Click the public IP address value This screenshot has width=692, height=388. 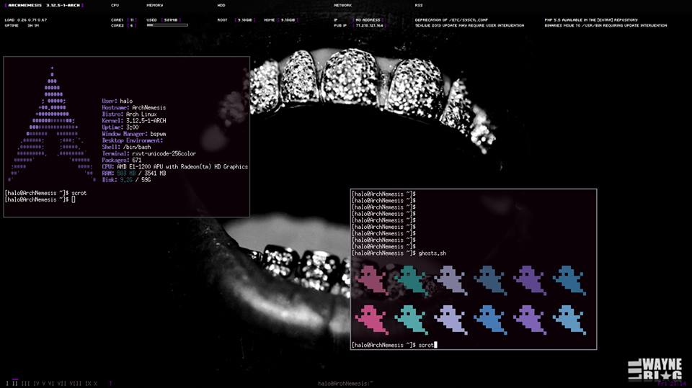coord(369,26)
